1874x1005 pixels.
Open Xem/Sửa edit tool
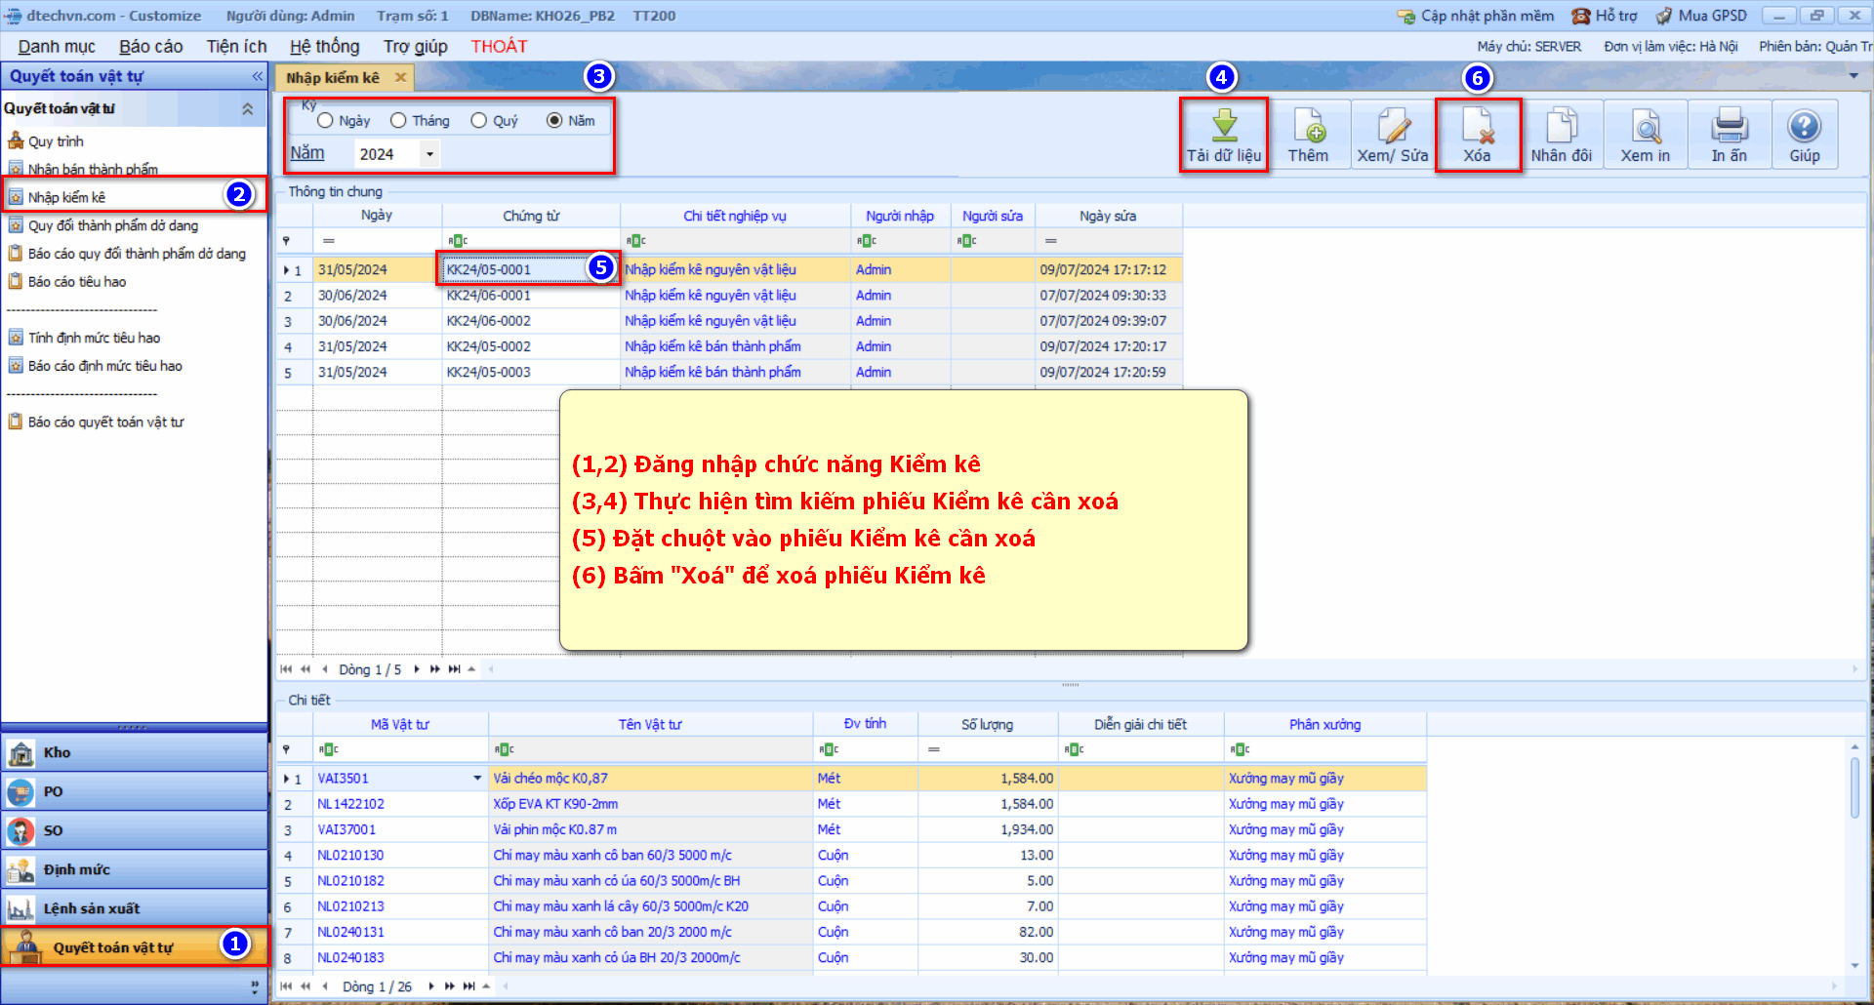tap(1393, 127)
